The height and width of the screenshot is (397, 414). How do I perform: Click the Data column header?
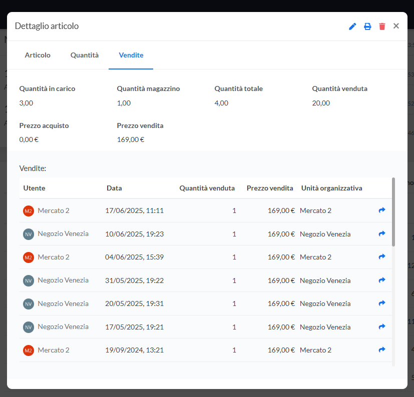tap(114, 188)
